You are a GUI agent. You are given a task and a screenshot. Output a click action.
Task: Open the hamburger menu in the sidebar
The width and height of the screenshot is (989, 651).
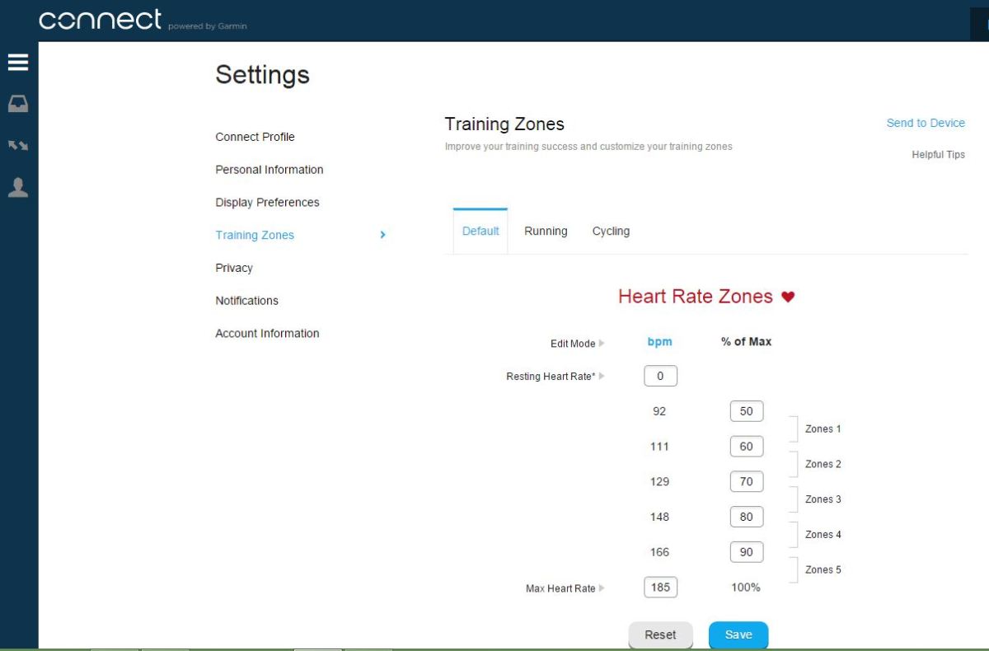[18, 63]
